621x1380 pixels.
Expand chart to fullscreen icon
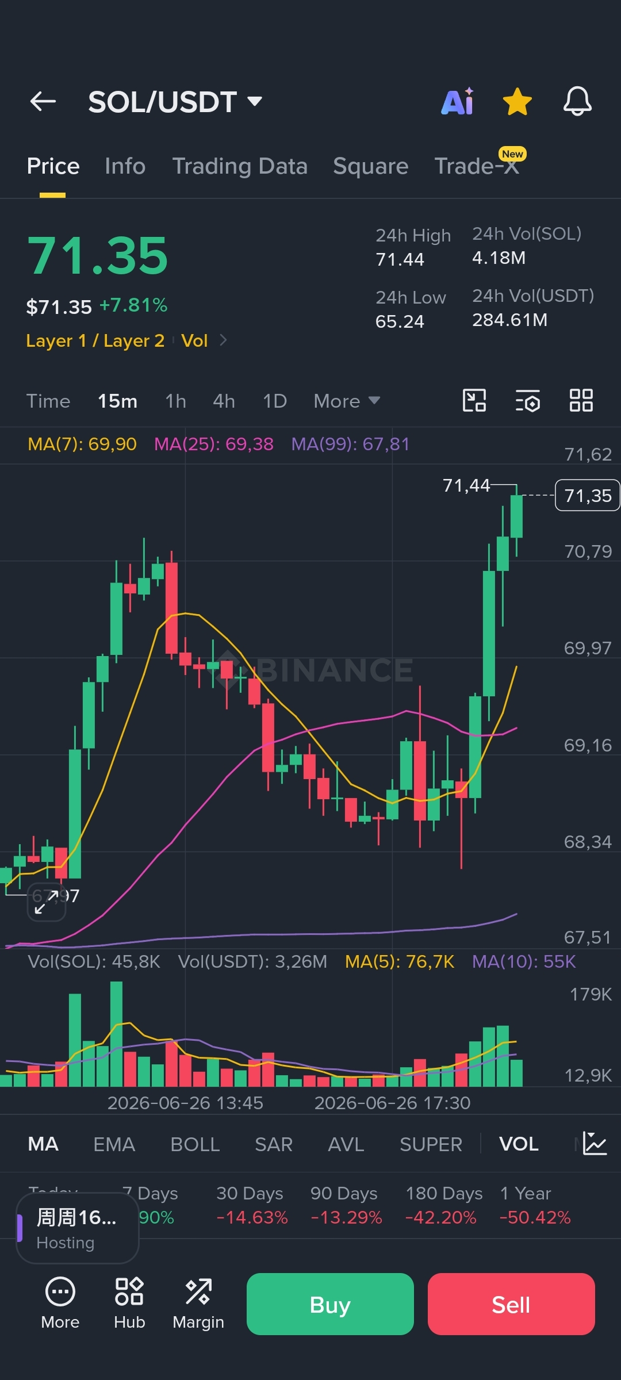coord(47,902)
